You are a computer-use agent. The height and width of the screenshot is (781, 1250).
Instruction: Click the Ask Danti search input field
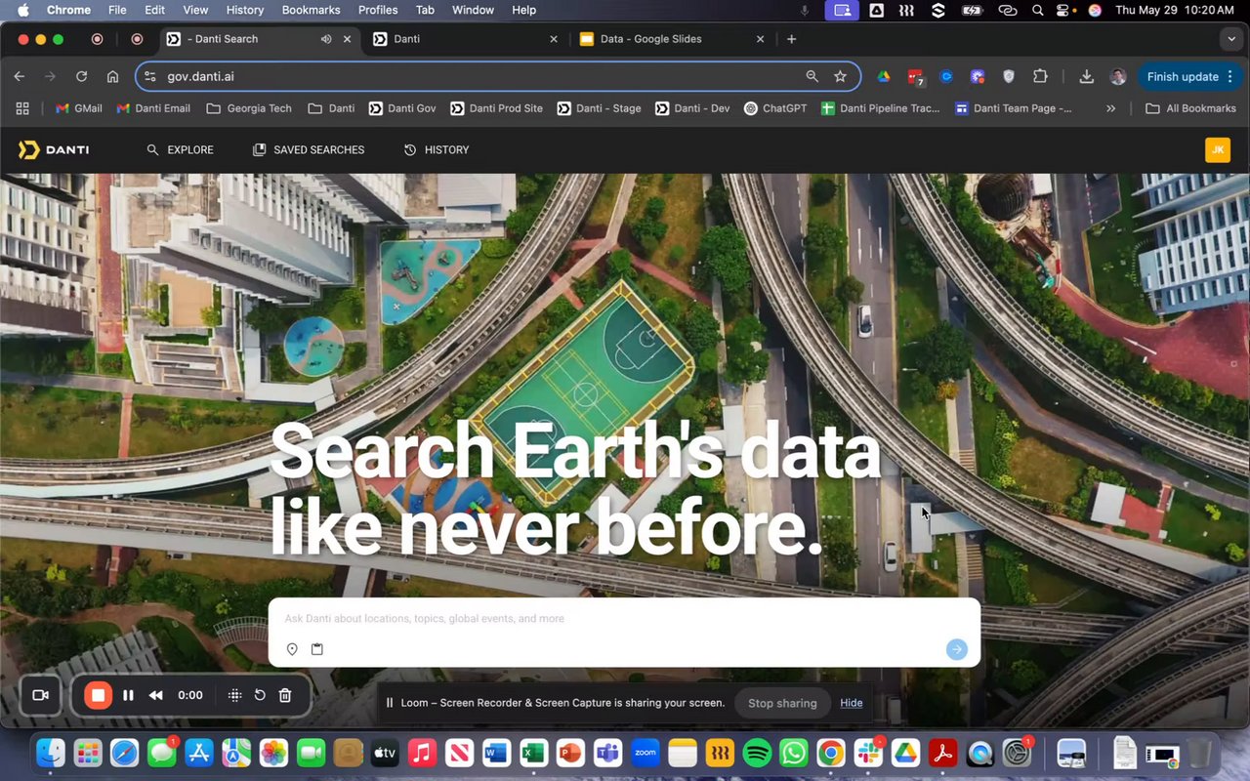coord(624,619)
